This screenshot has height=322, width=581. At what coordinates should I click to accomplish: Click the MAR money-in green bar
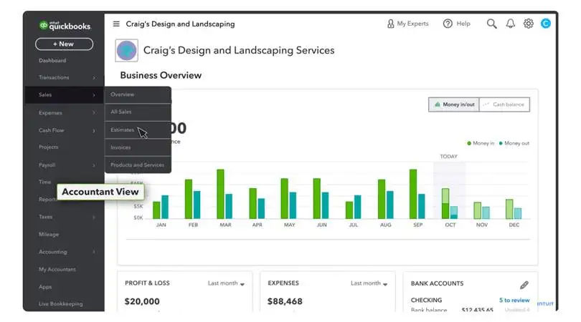coord(220,194)
